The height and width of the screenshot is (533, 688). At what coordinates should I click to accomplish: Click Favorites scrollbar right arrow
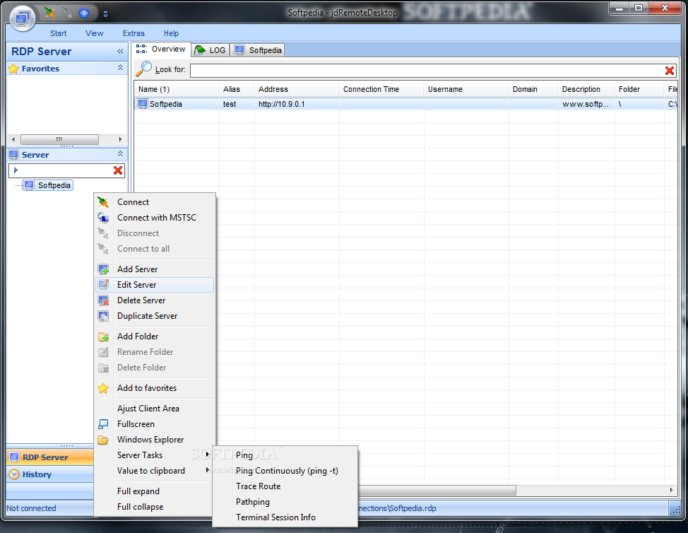click(120, 140)
